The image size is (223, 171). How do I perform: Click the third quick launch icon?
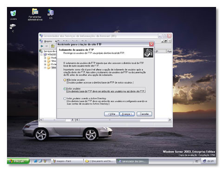pyautogui.click(x=45, y=161)
